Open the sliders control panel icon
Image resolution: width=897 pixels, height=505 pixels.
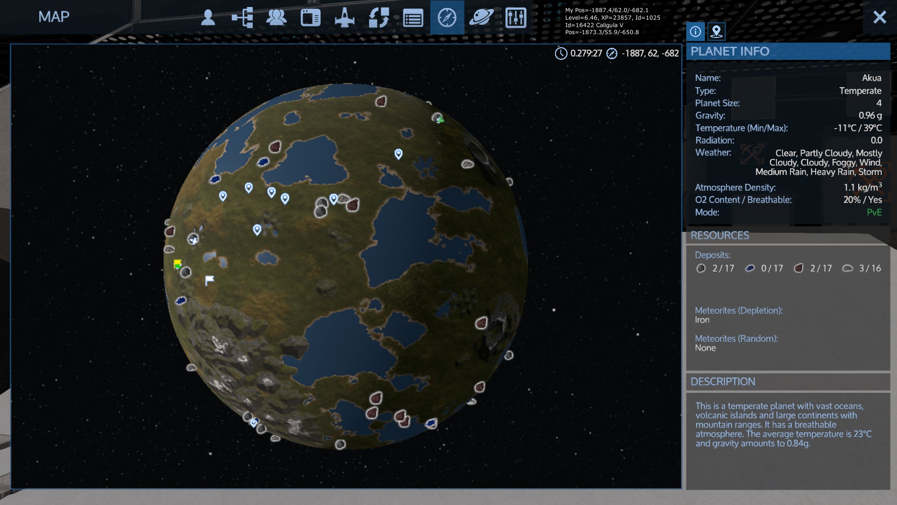516,18
